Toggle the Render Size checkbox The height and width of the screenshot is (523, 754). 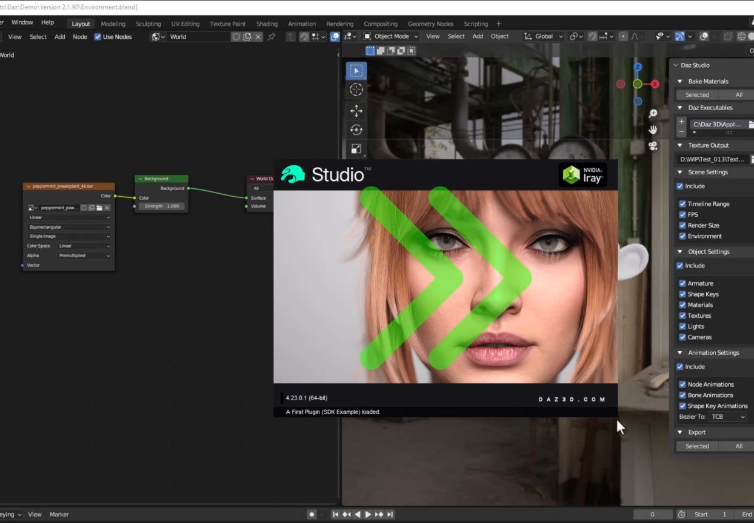click(x=682, y=226)
